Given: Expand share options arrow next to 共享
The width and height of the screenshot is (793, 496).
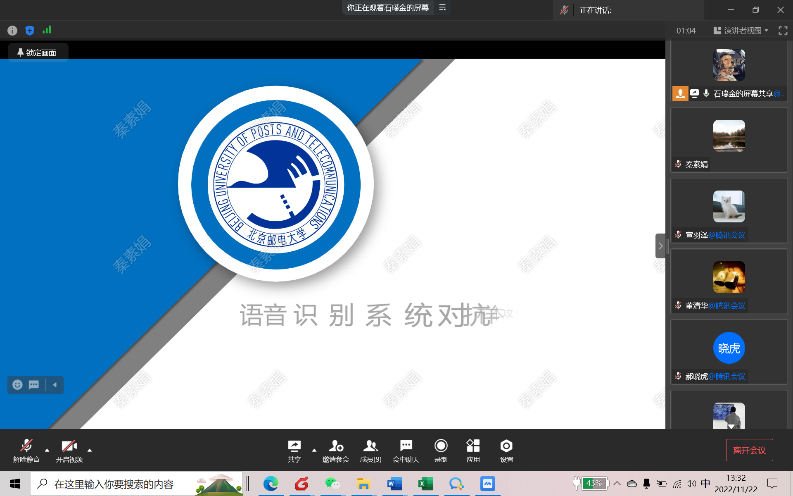Looking at the screenshot, I should [x=314, y=450].
